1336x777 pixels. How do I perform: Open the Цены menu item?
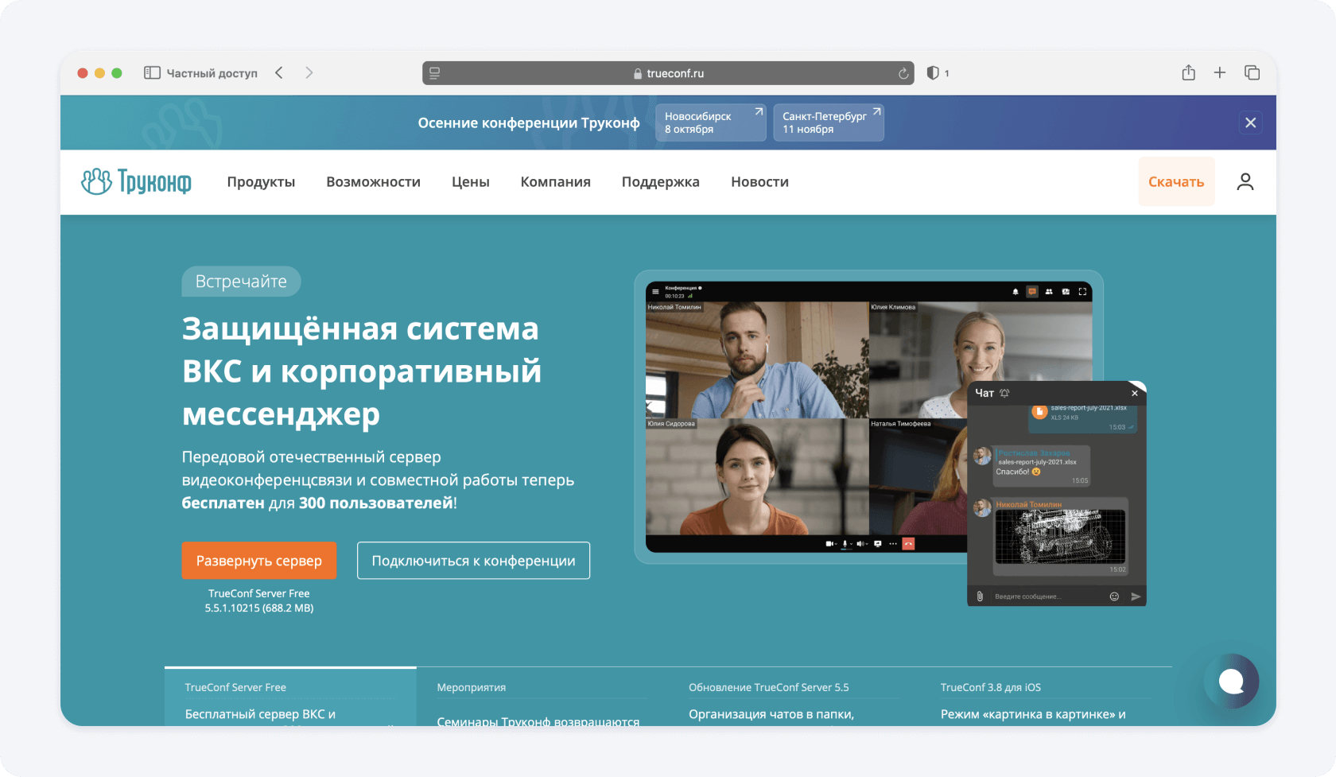pyautogui.click(x=470, y=182)
